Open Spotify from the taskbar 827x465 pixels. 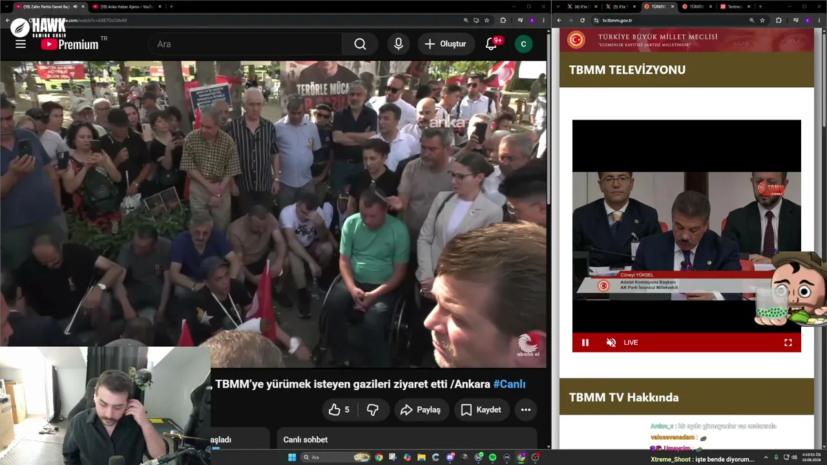(492, 457)
